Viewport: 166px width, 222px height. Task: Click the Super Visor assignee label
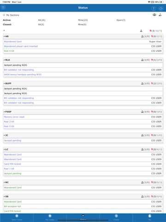[155, 42]
